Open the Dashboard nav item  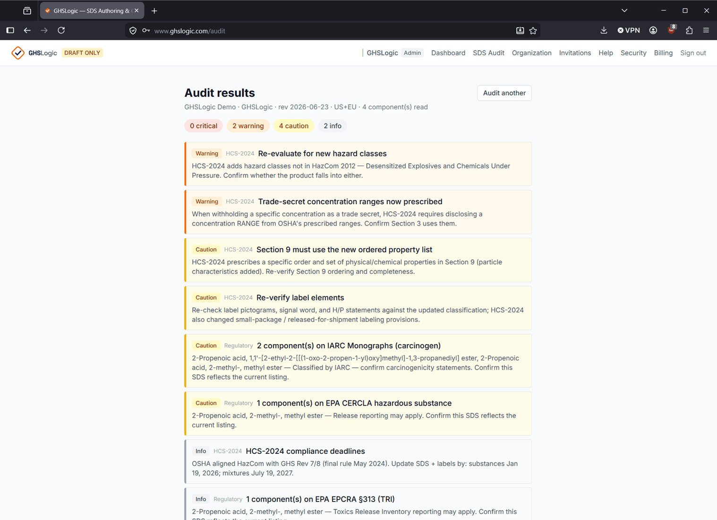coord(448,53)
